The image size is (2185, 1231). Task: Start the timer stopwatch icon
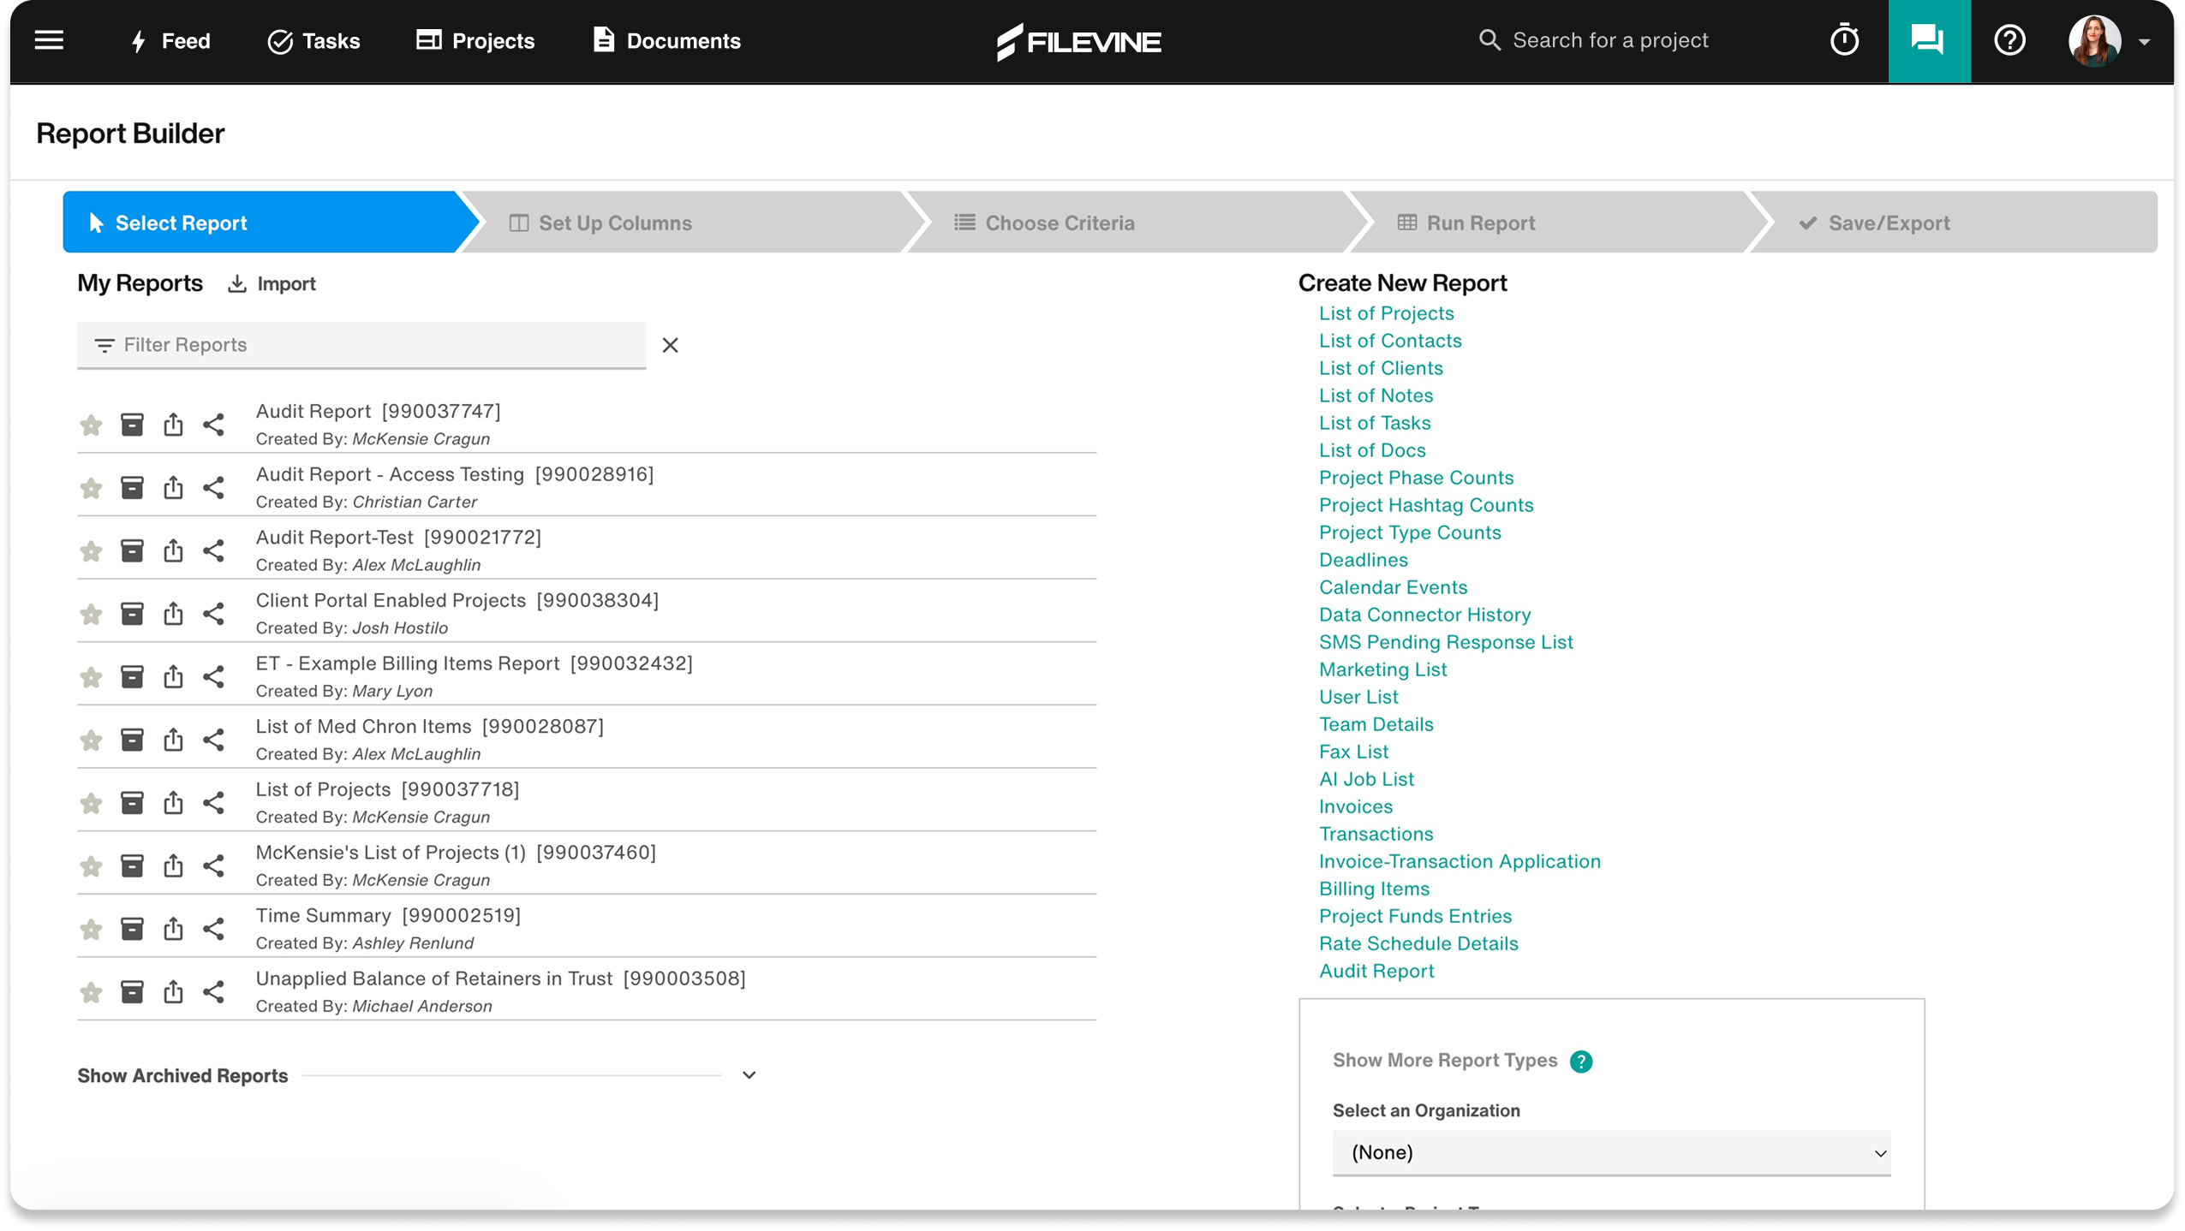(x=1844, y=40)
